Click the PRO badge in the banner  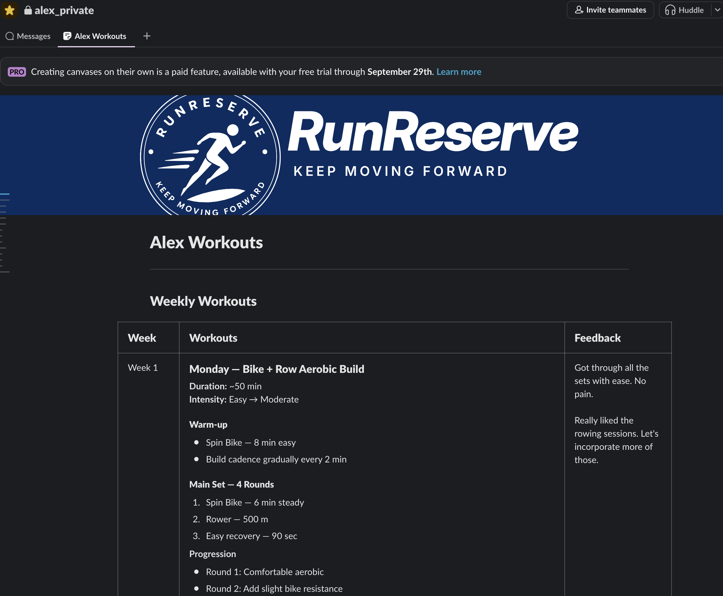(x=17, y=72)
